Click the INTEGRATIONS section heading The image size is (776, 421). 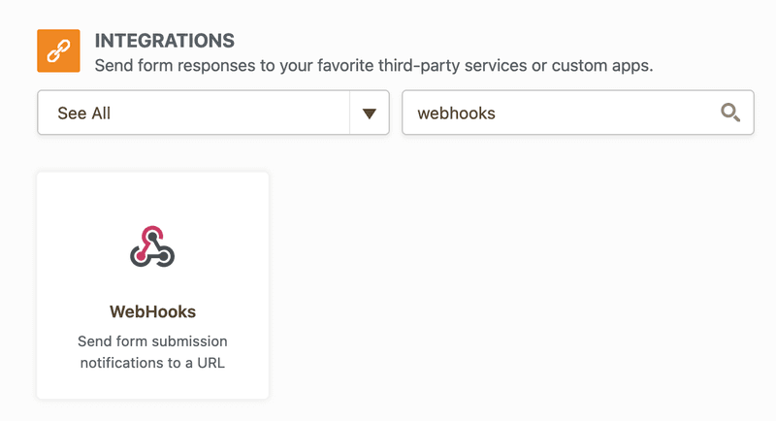164,41
